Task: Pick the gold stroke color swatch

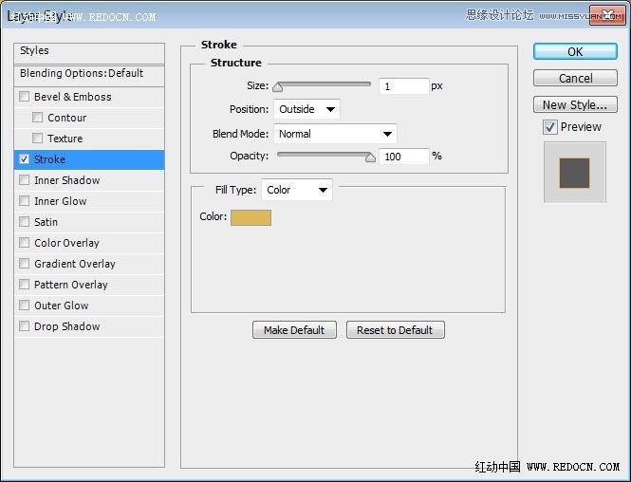Action: (251, 217)
